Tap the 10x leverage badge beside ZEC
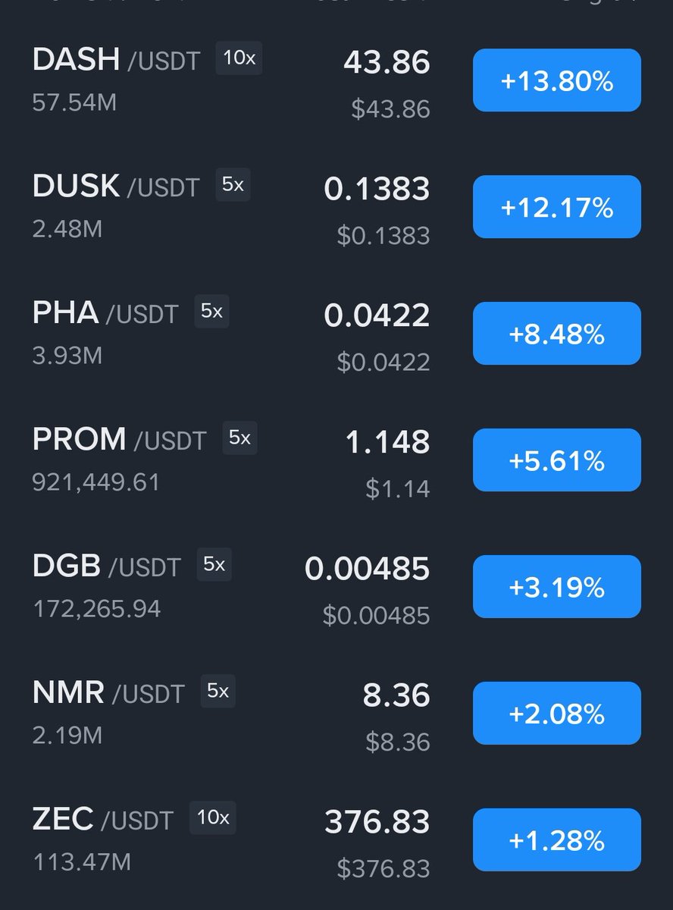 point(212,818)
